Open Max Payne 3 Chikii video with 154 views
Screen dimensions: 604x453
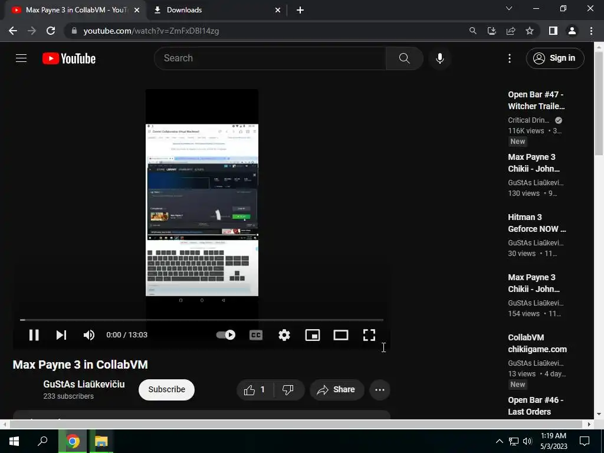534,283
